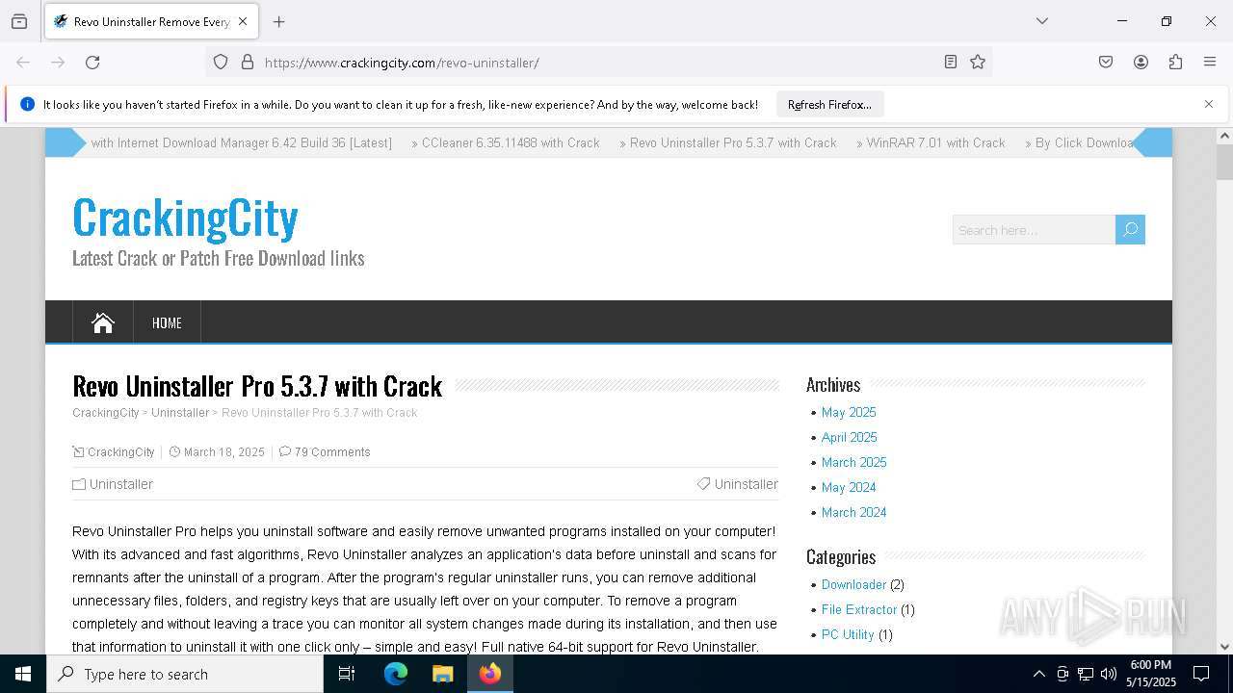Screen dimensions: 1233x693
Task: Open May 2025 archive
Action: click(849, 412)
